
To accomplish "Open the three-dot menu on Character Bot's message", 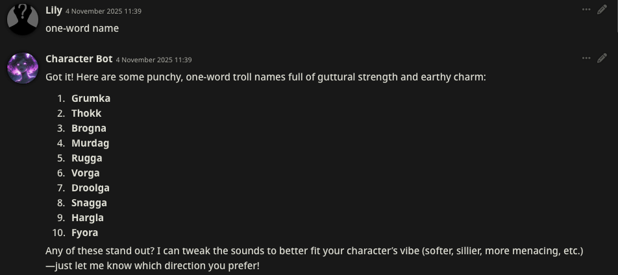I will tap(586, 58).
